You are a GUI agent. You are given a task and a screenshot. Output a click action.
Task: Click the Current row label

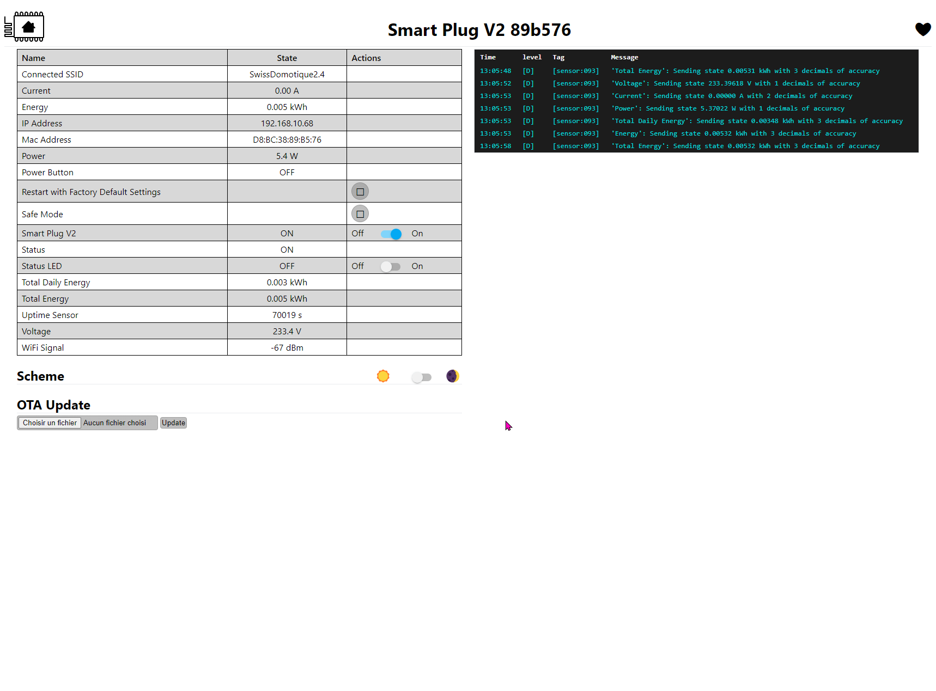[36, 91]
